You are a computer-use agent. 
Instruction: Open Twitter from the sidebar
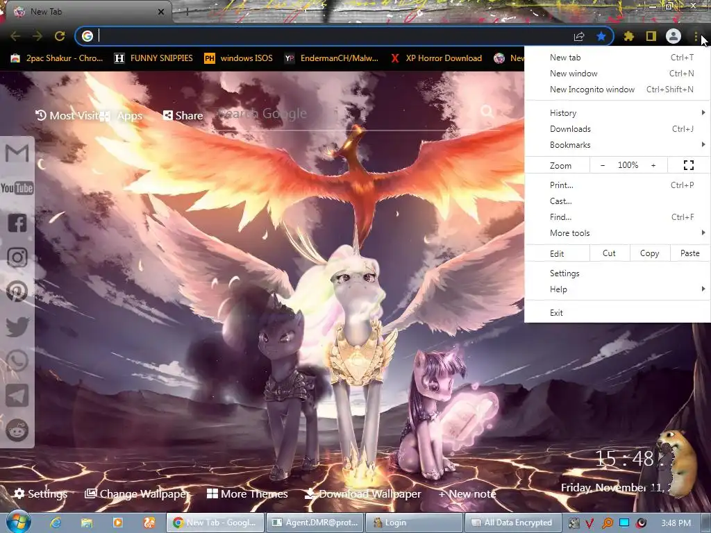[x=17, y=327]
